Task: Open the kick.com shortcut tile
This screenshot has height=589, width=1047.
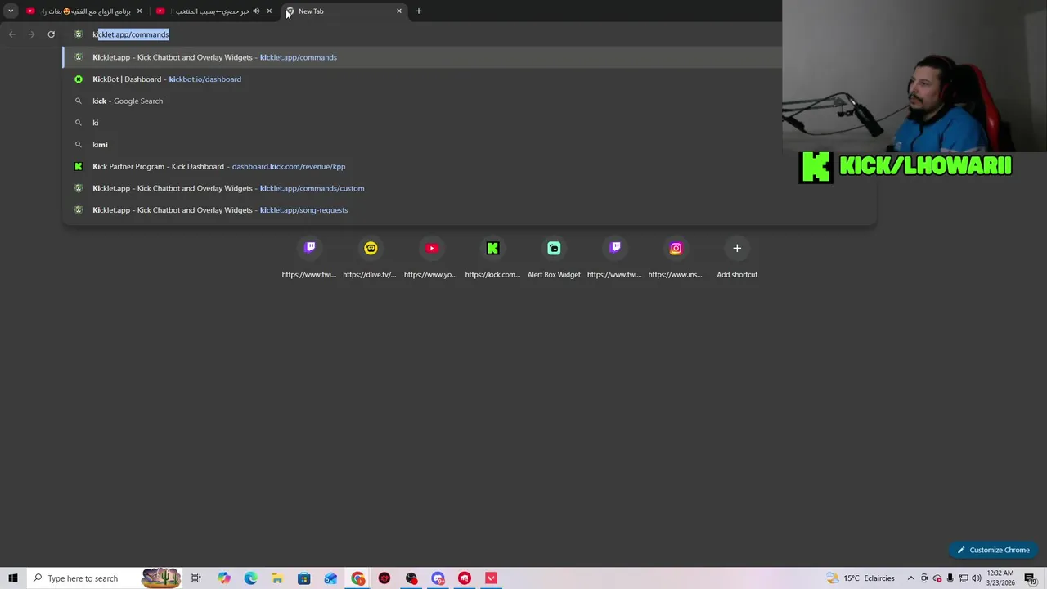Action: [492, 257]
